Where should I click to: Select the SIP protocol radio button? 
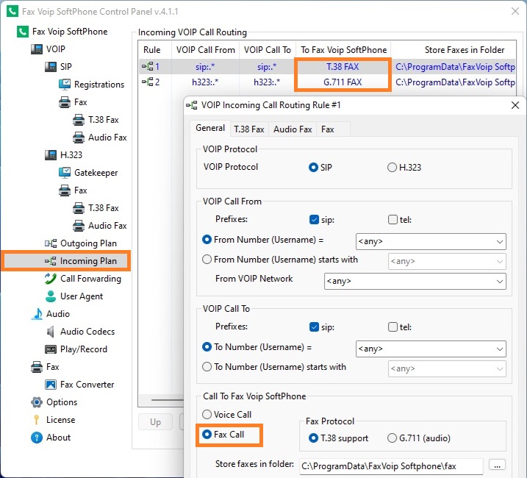(313, 167)
